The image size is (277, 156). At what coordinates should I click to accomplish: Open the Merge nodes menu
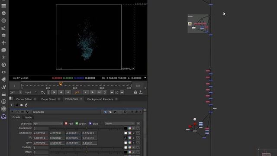pos(3,36)
